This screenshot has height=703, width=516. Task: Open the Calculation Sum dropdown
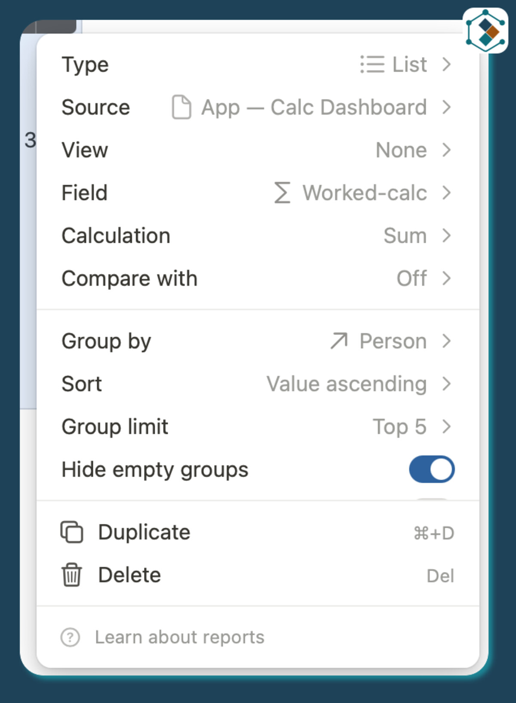click(405, 236)
